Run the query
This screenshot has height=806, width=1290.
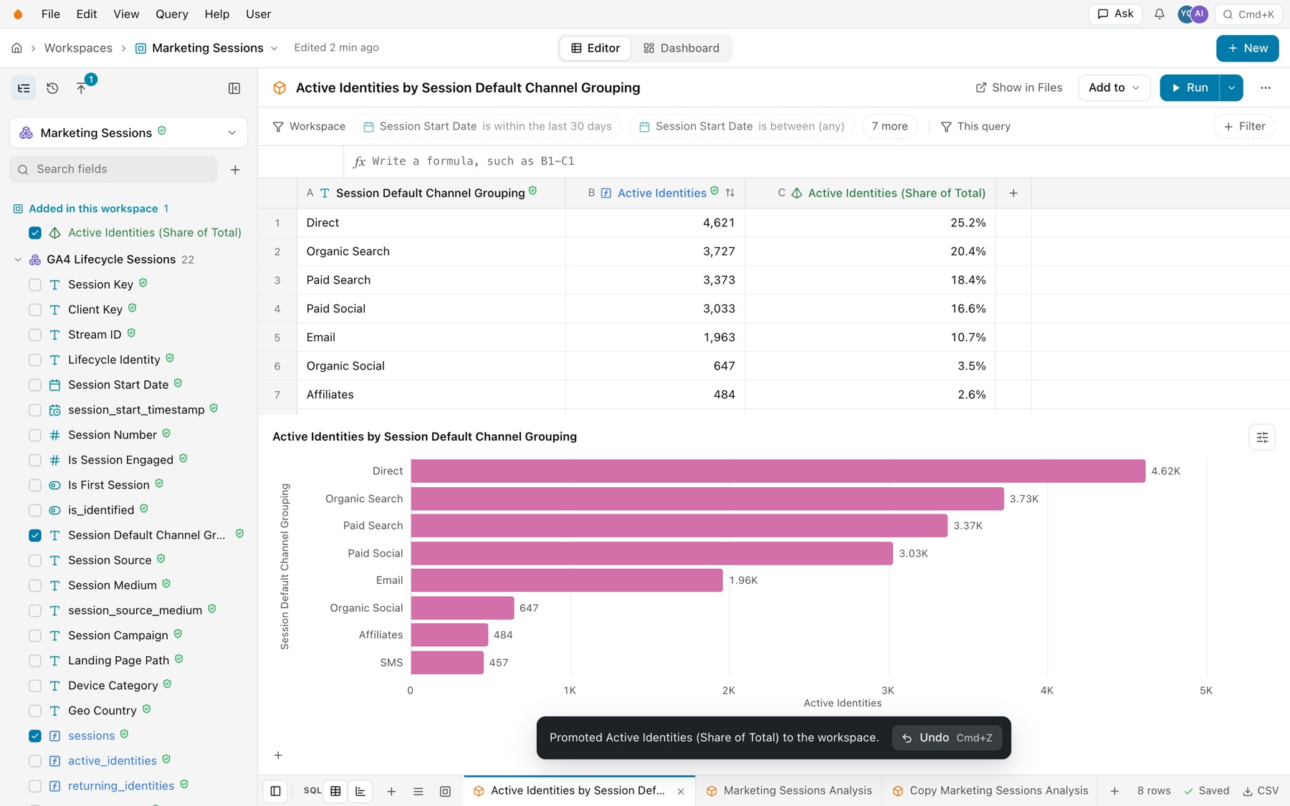click(1190, 88)
